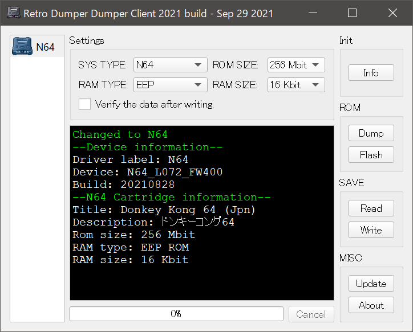The height and width of the screenshot is (332, 413).
Task: Click the '--Device information--' header line
Action: tap(148, 147)
